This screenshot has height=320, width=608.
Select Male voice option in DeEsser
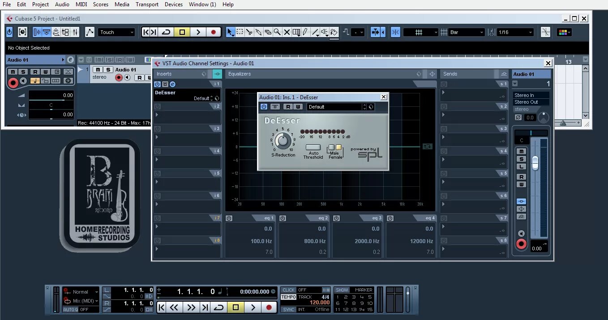(x=332, y=147)
